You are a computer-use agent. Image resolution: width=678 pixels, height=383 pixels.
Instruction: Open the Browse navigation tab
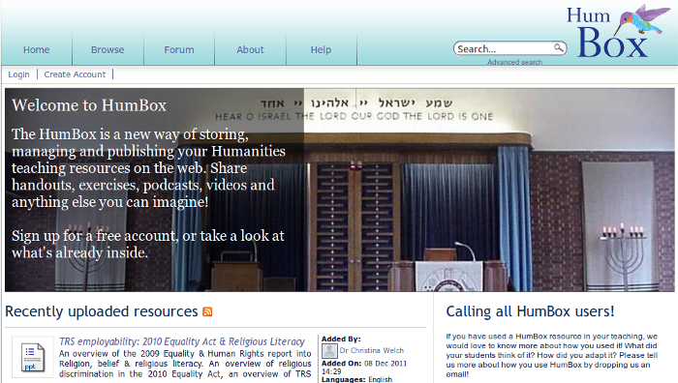[108, 49]
